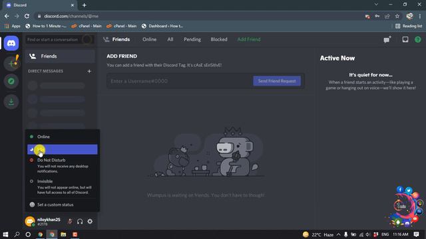Choose Set a custom status
426x239 pixels.
63,204
